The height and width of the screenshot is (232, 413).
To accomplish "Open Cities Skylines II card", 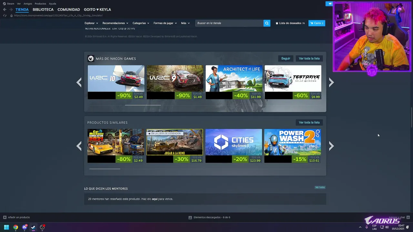I will pos(234,146).
